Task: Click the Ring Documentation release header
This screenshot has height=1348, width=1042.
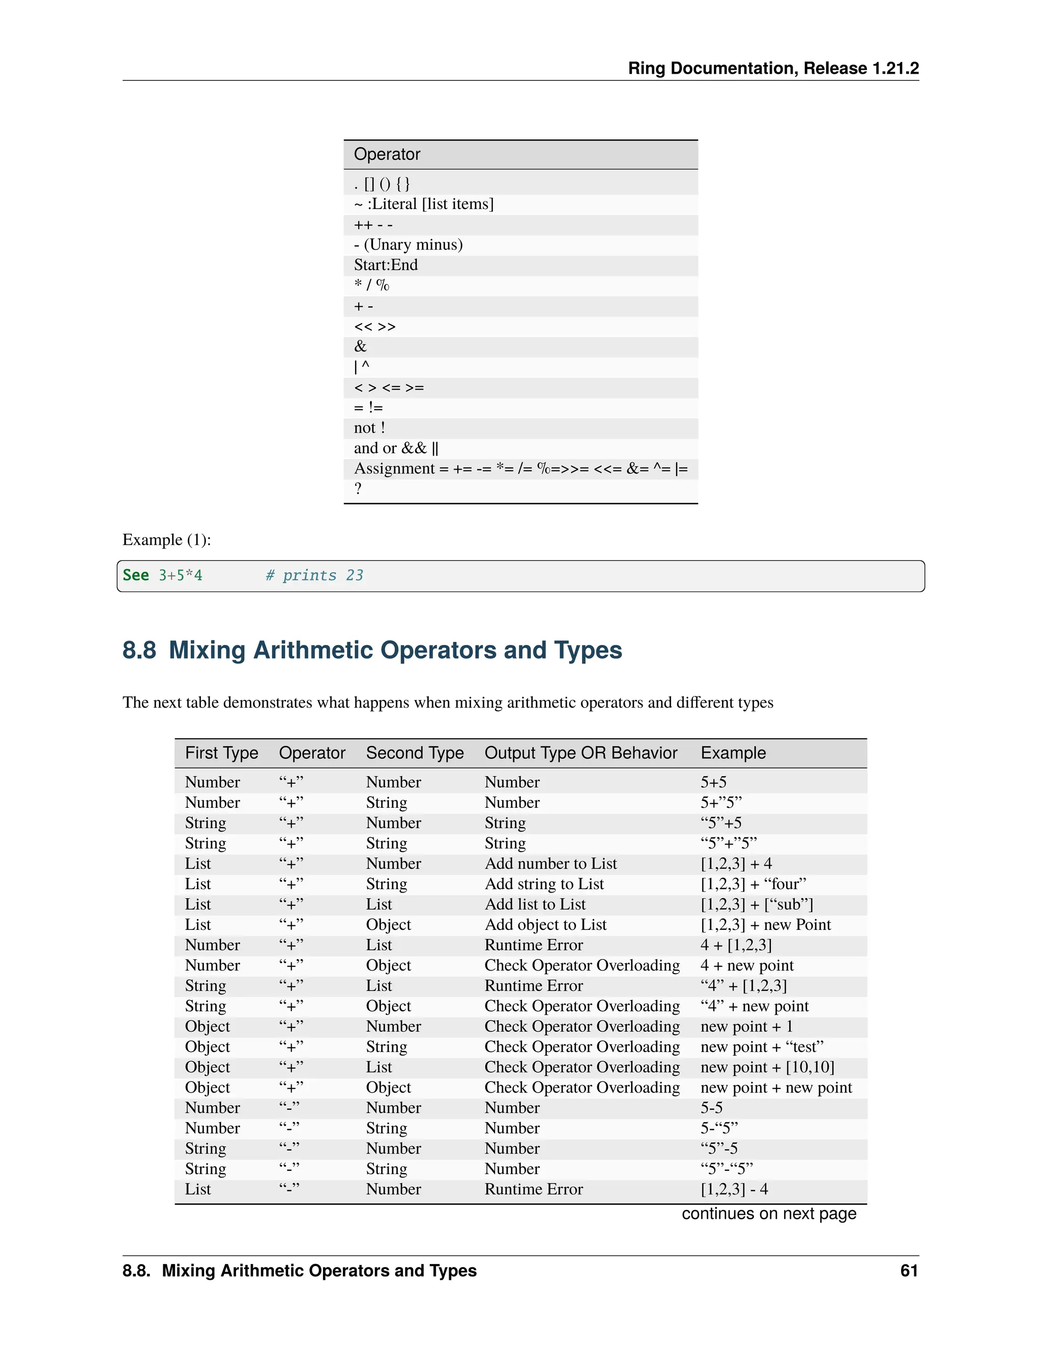Action: pyautogui.click(x=773, y=68)
